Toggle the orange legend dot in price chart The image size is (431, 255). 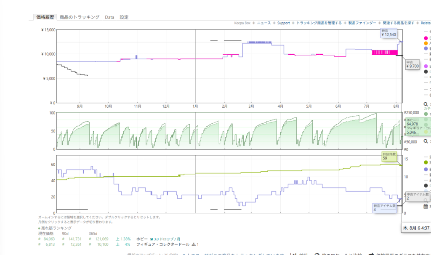point(426,43)
